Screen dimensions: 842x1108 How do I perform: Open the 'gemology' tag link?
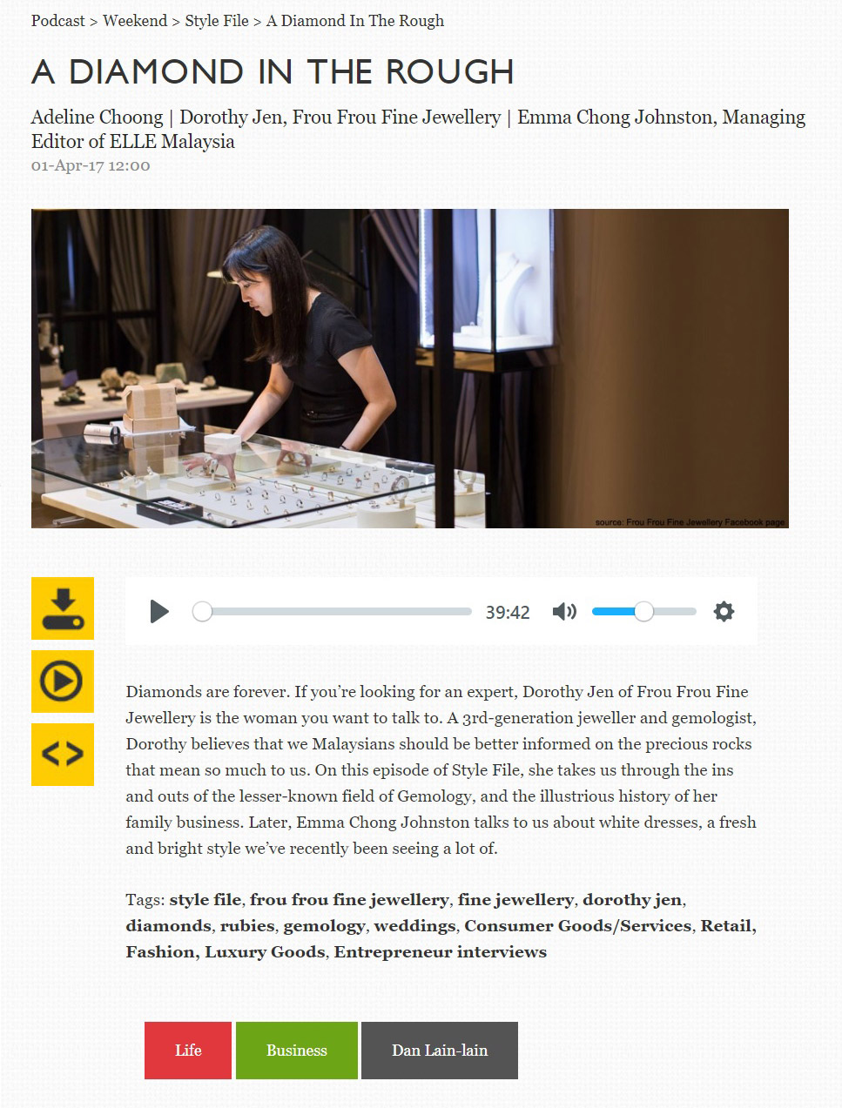(324, 926)
